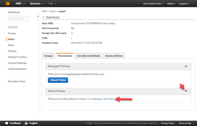Click the globe language icon
This screenshot has width=197, height=126.
pos(26,123)
